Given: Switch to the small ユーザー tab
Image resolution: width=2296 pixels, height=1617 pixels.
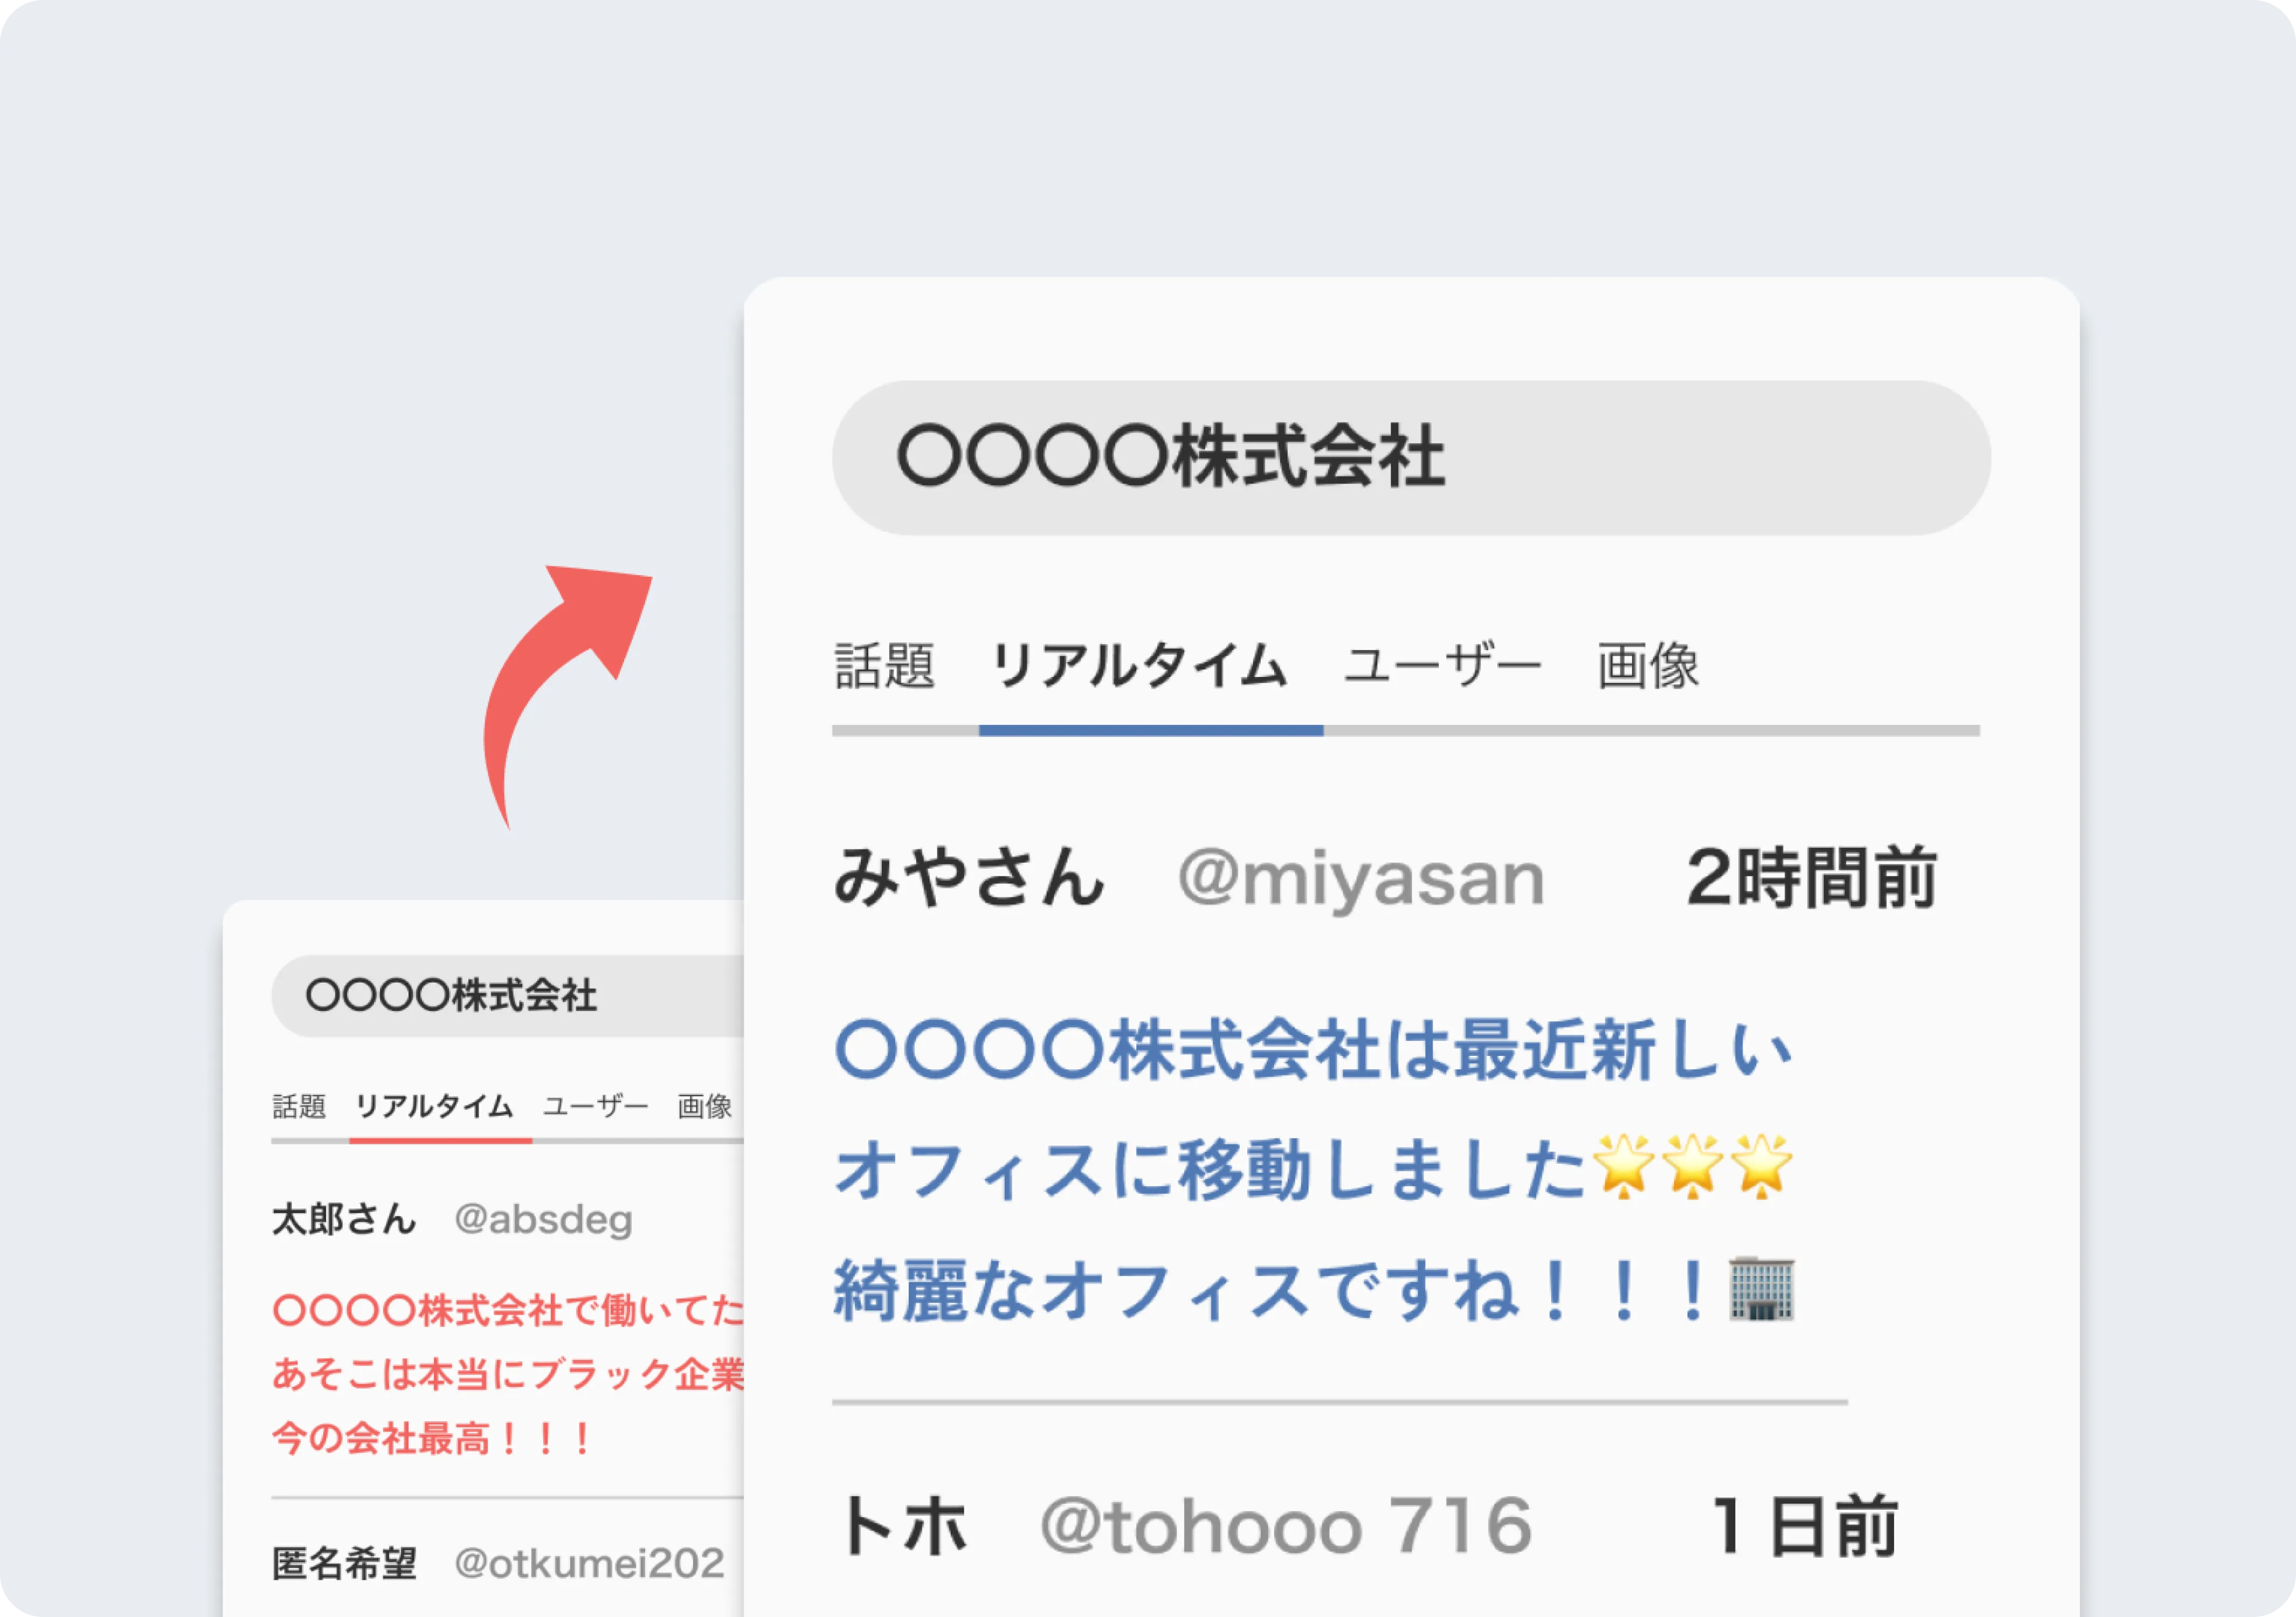Looking at the screenshot, I should coord(596,1107).
